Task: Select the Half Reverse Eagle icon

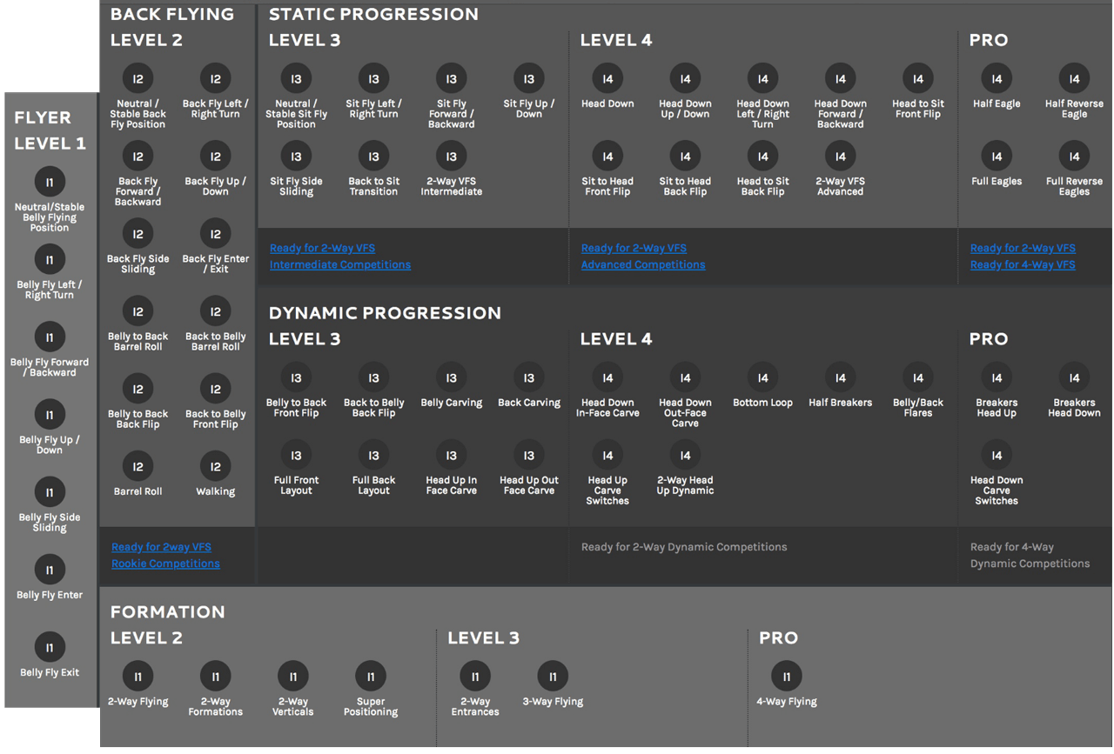Action: point(1074,79)
